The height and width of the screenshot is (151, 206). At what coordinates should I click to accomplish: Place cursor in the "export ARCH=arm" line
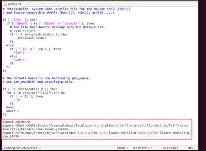(16, 122)
